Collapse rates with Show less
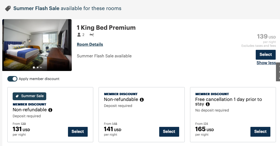 (266, 63)
